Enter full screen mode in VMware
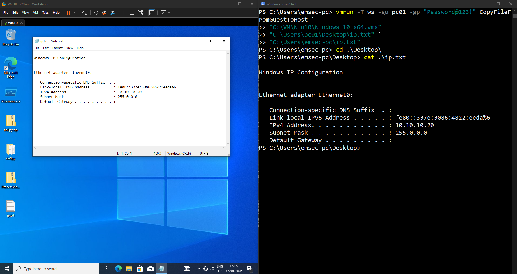The image size is (517, 274). pos(140,13)
